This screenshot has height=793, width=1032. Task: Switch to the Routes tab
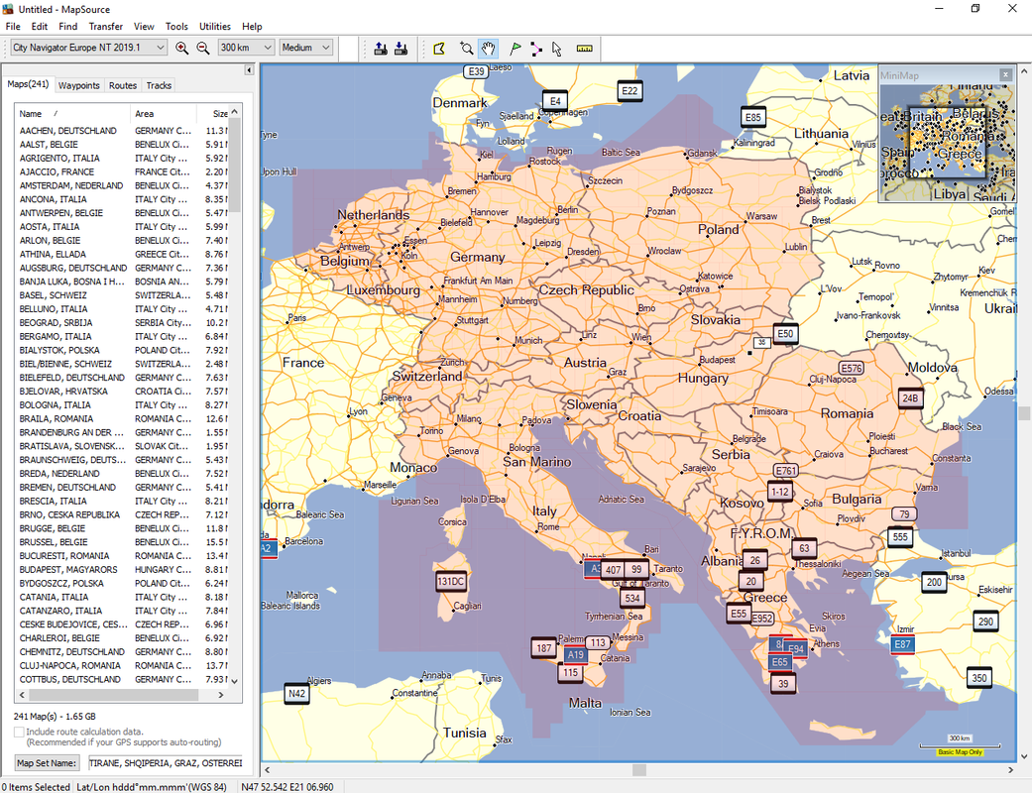coord(122,85)
